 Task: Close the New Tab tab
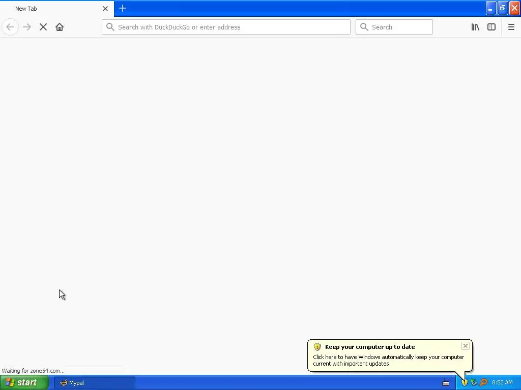tap(105, 9)
